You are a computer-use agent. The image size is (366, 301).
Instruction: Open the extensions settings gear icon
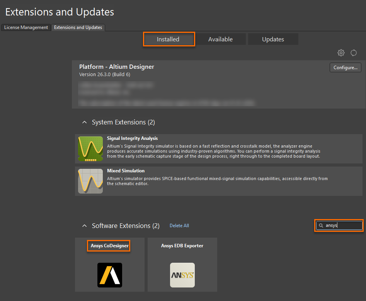[x=341, y=53]
